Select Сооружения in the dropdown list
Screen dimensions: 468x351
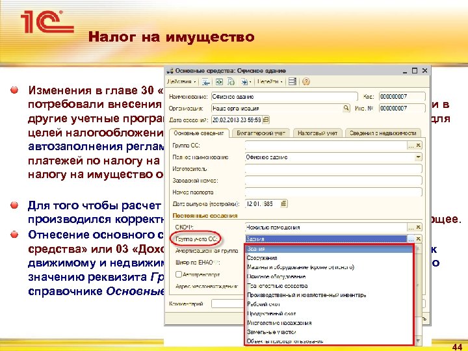pos(330,258)
